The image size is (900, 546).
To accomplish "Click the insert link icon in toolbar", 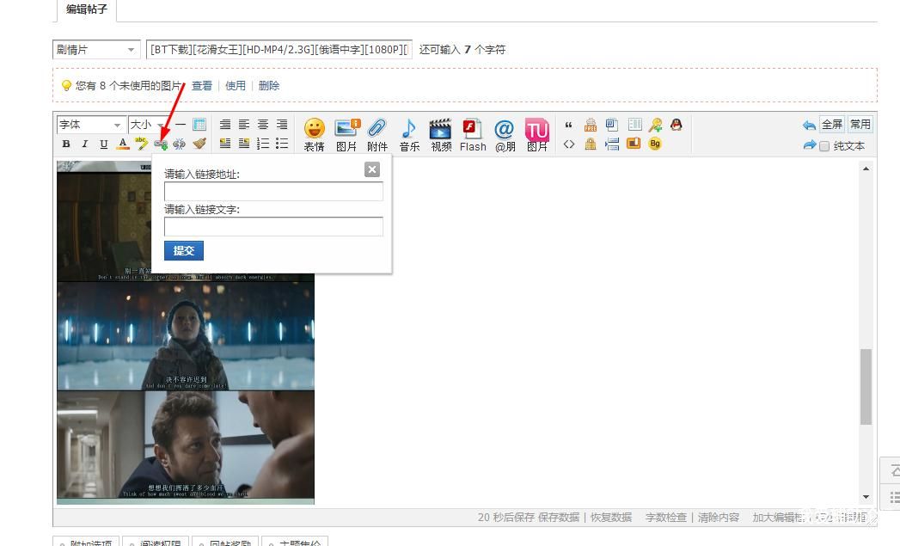I will (x=161, y=144).
